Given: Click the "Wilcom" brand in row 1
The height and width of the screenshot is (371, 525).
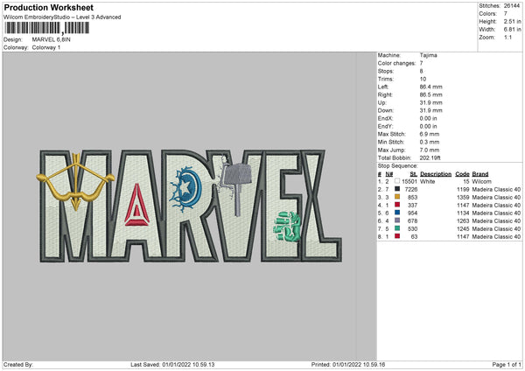Looking at the screenshot, I should click(x=482, y=181).
